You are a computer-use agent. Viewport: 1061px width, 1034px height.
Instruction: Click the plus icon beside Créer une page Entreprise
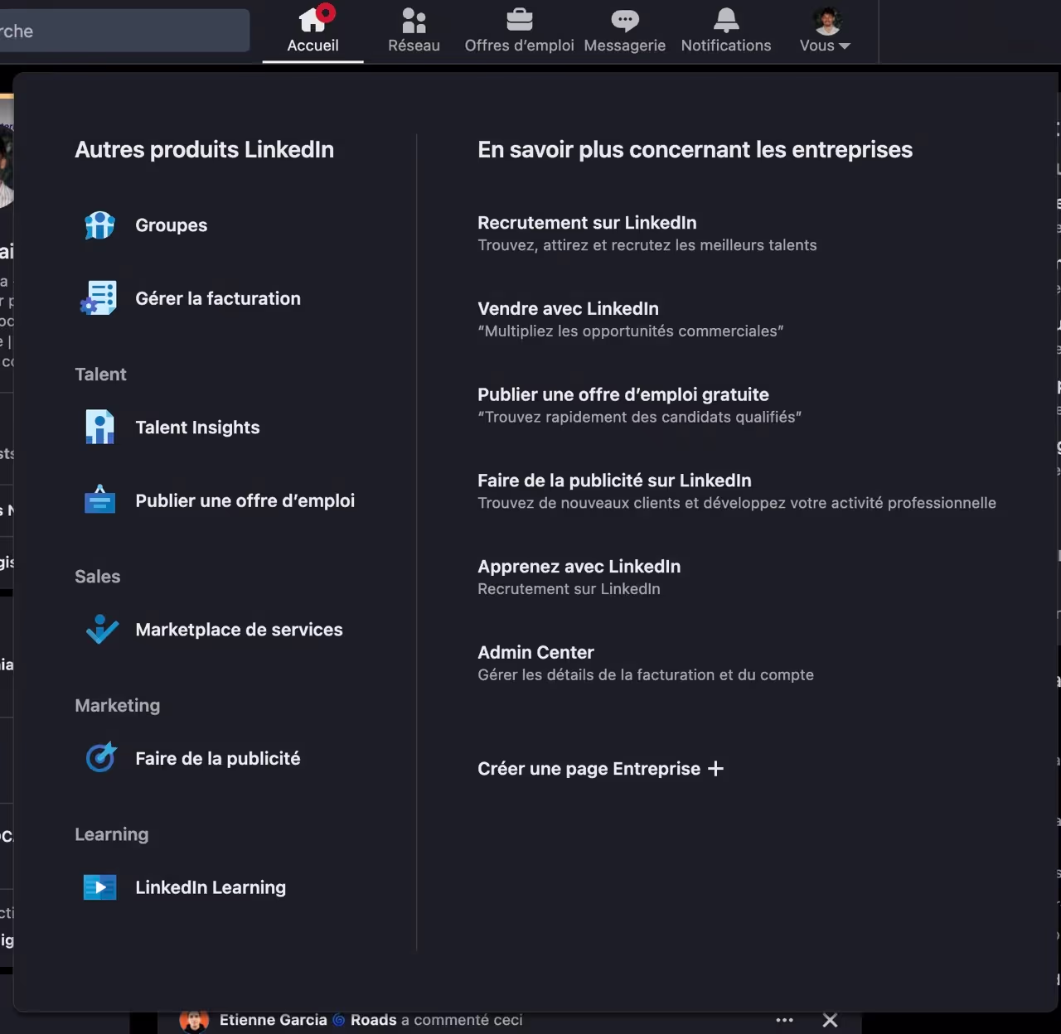click(x=715, y=769)
